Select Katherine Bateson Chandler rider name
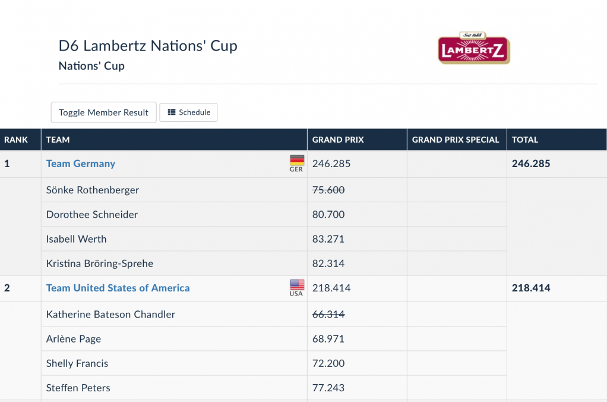This screenshot has width=607, height=402. click(x=110, y=315)
